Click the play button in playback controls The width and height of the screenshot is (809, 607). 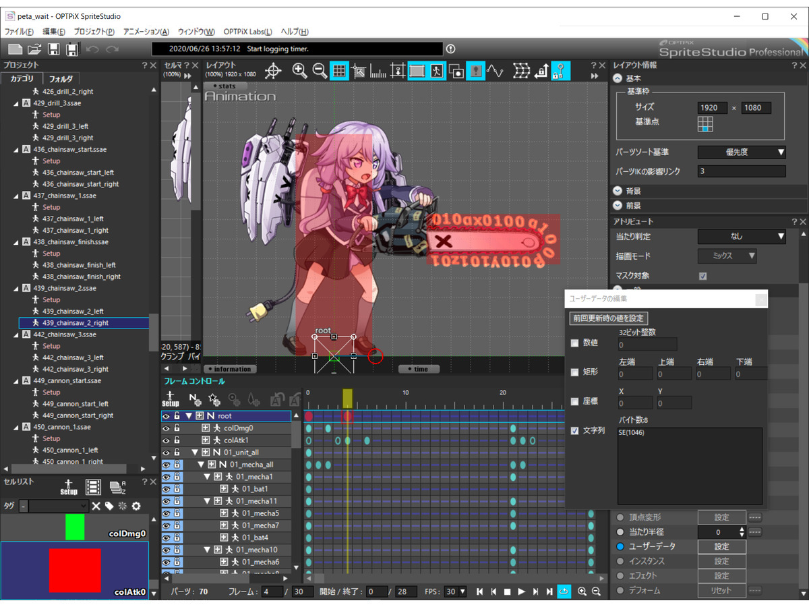(x=521, y=591)
